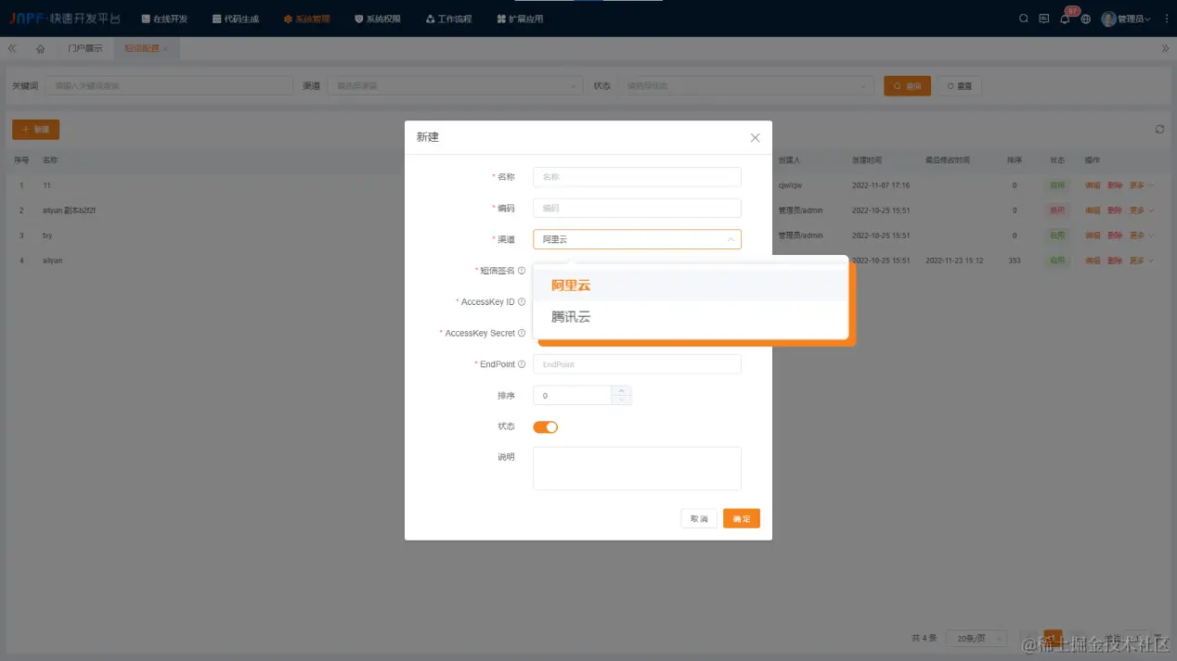Open the 20条/页 page size dropdown
Screen dimensions: 1177x661
tap(978, 638)
